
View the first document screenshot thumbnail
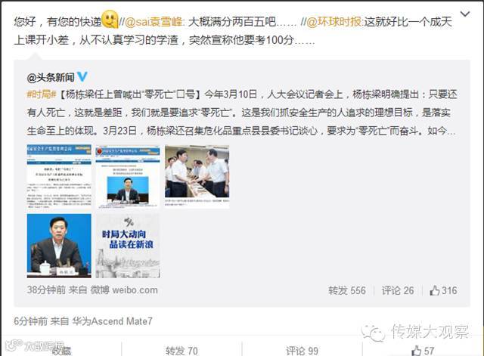[x=59, y=177]
